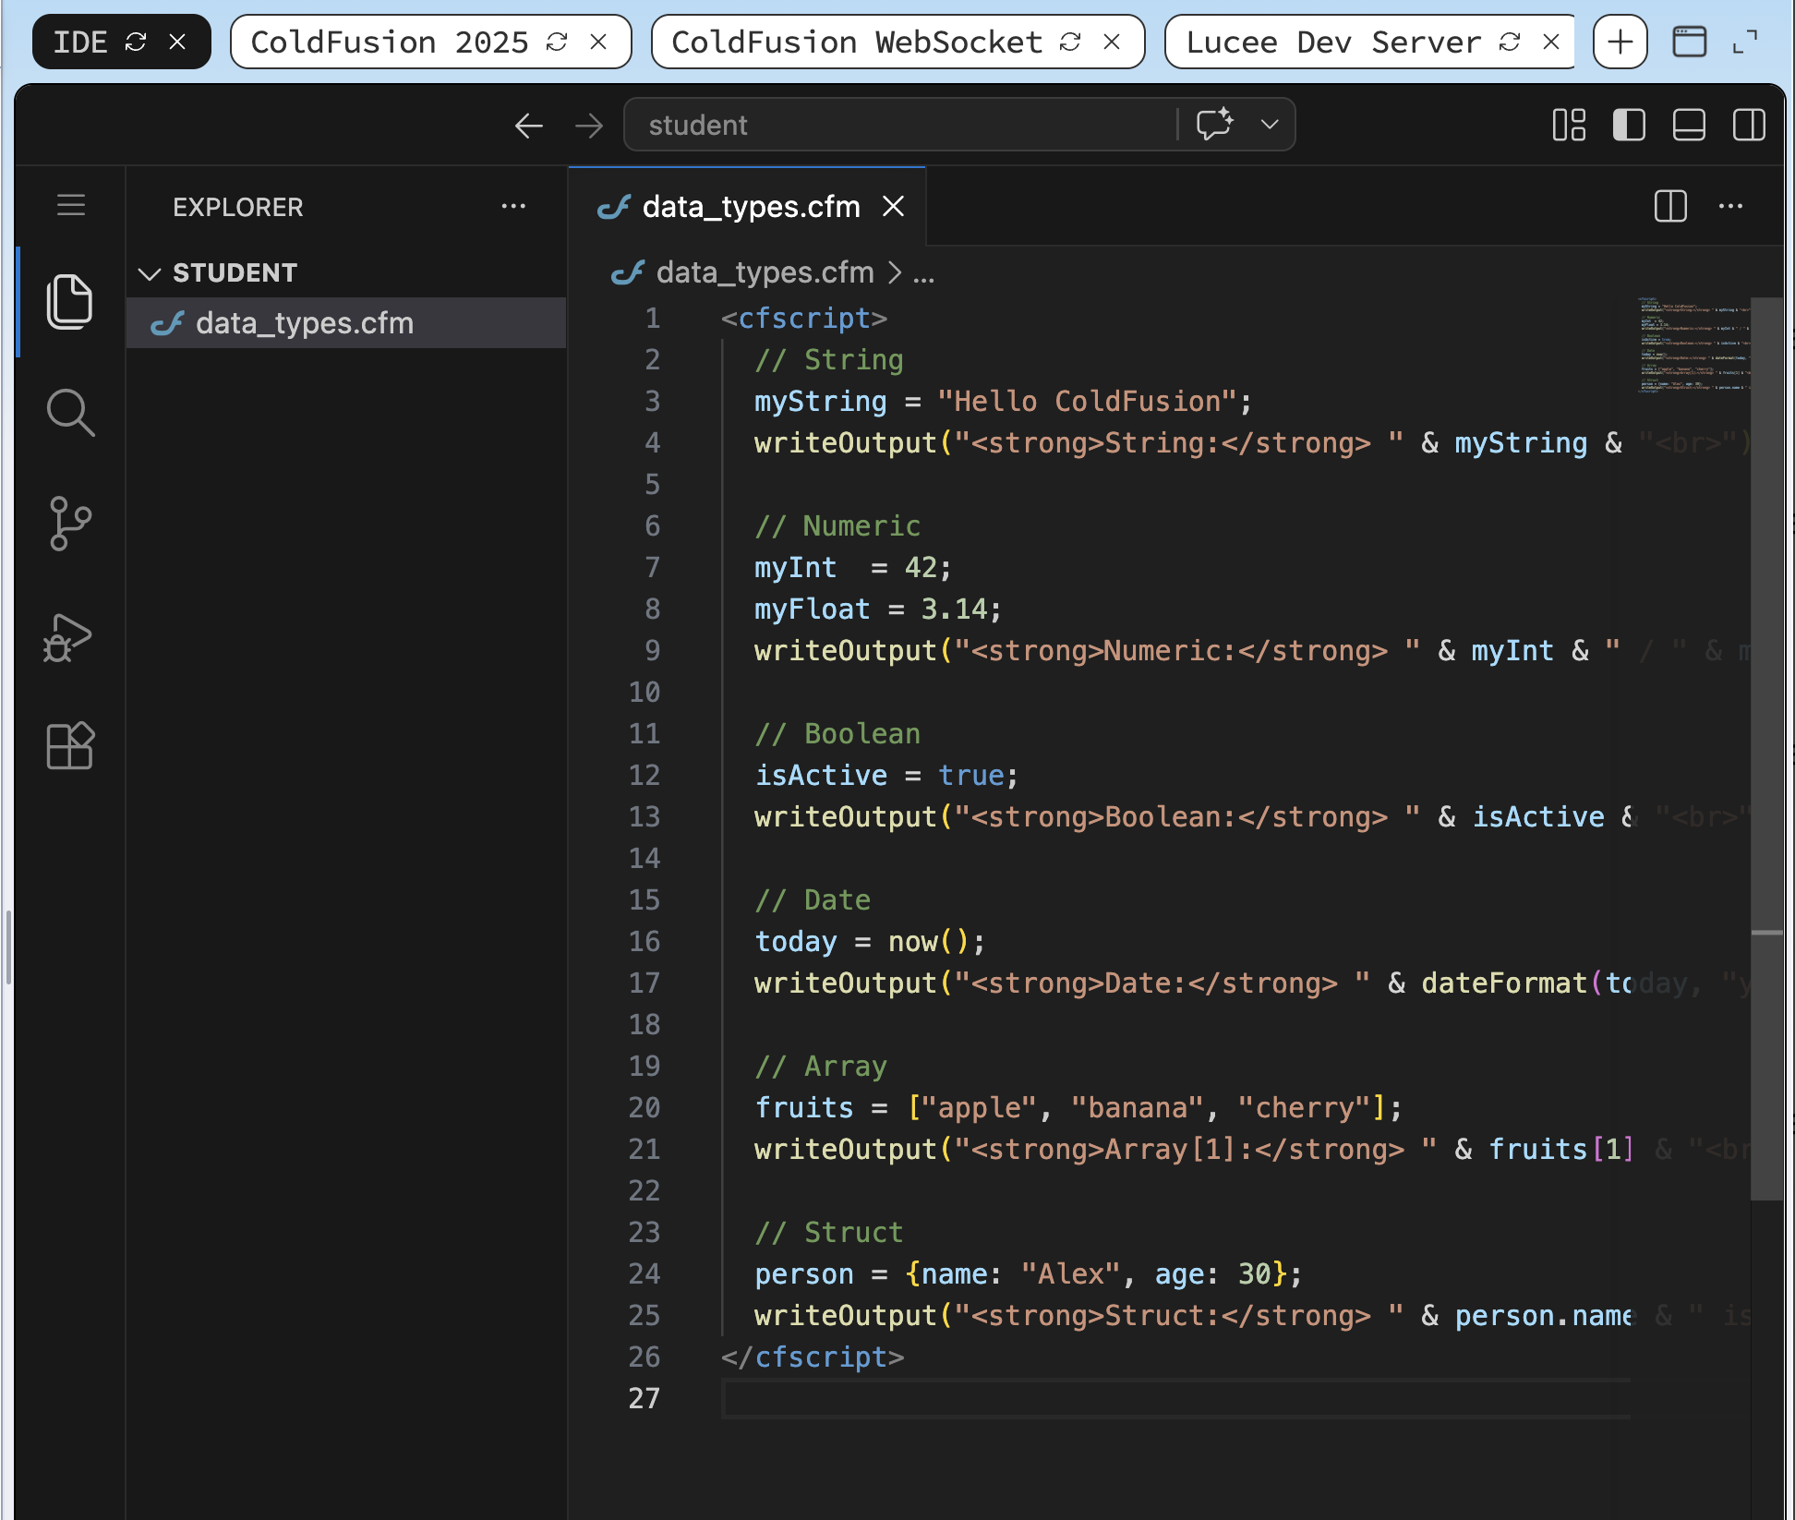Click the code minimap preview
Screen dimensions: 1795x1520
[1693, 345]
